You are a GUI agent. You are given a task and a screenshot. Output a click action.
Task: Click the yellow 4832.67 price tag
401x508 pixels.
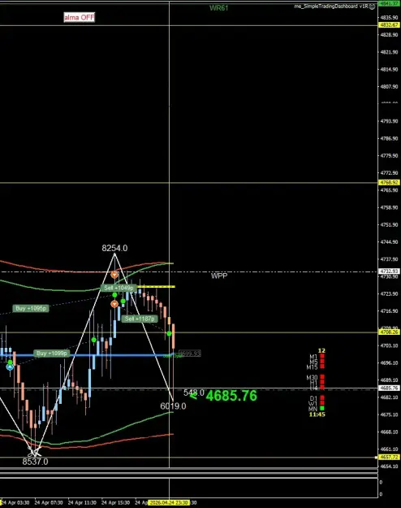[389, 25]
